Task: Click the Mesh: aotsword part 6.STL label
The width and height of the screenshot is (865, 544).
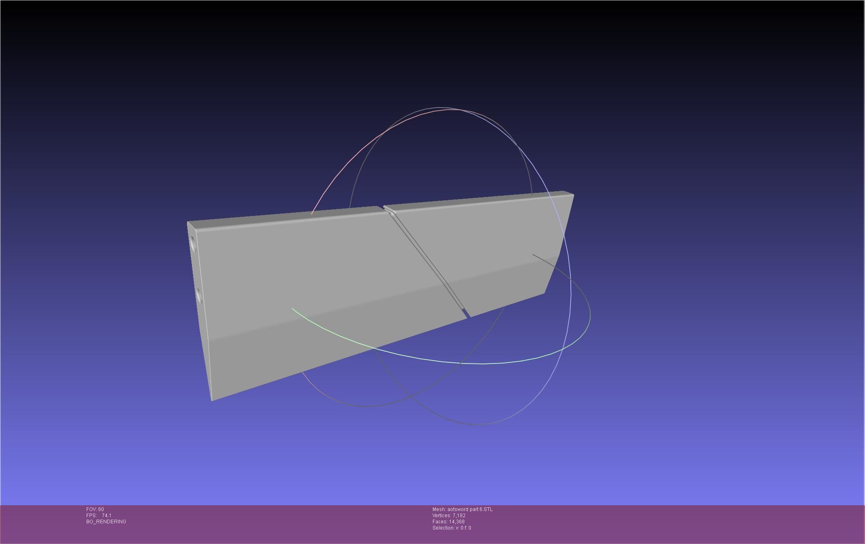Action: tap(462, 509)
